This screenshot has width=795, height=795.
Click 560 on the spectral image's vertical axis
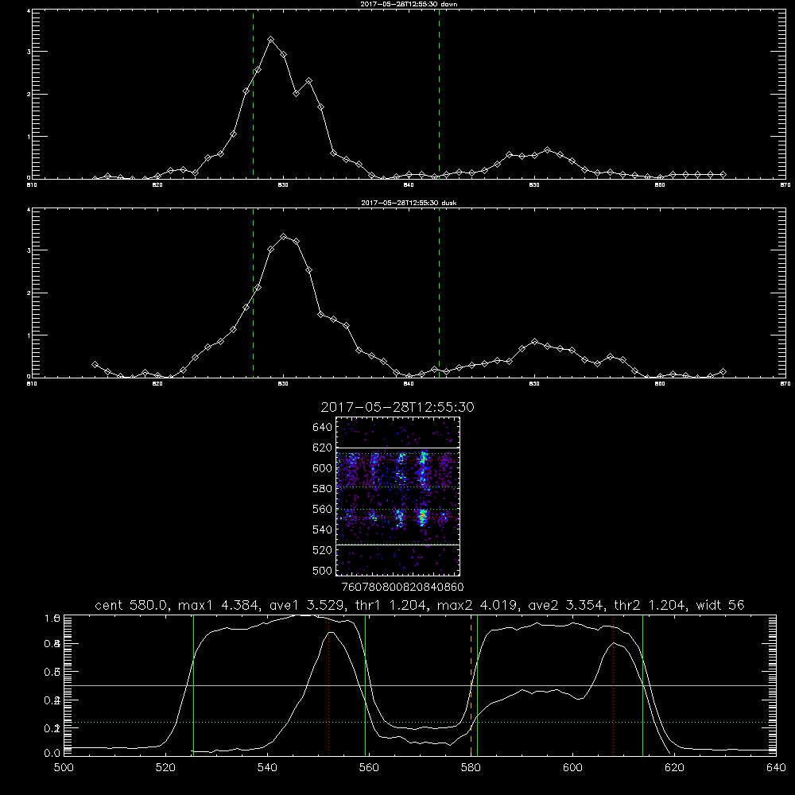(x=323, y=509)
